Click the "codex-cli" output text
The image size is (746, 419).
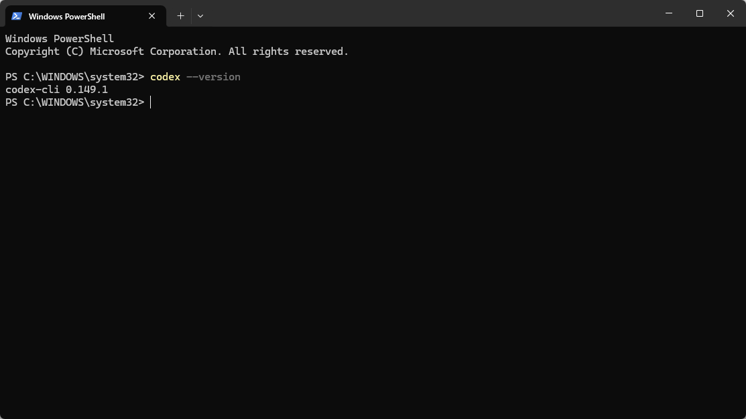(x=32, y=90)
